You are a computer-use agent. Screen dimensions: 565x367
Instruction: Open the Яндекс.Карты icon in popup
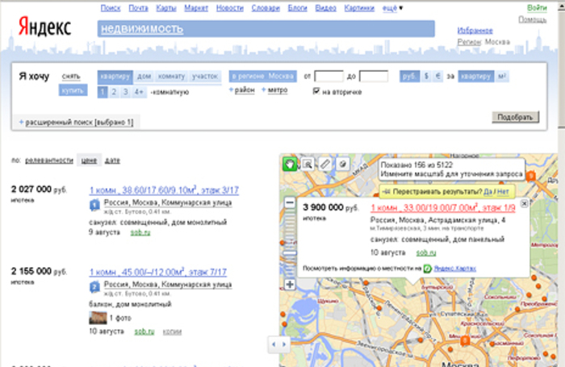coord(427,269)
